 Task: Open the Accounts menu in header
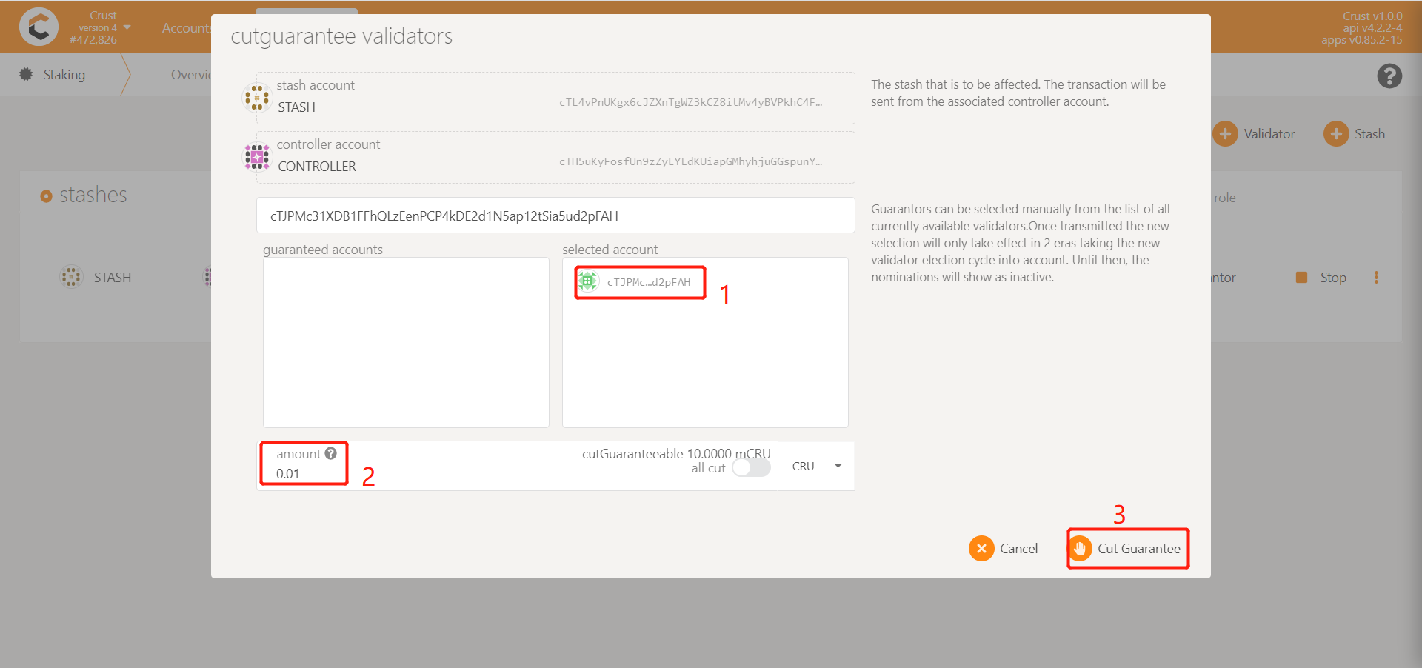(x=186, y=27)
